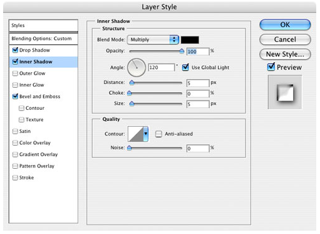The width and height of the screenshot is (320, 234).
Task: Select the Texture sub-item label
Action: (x=34, y=120)
